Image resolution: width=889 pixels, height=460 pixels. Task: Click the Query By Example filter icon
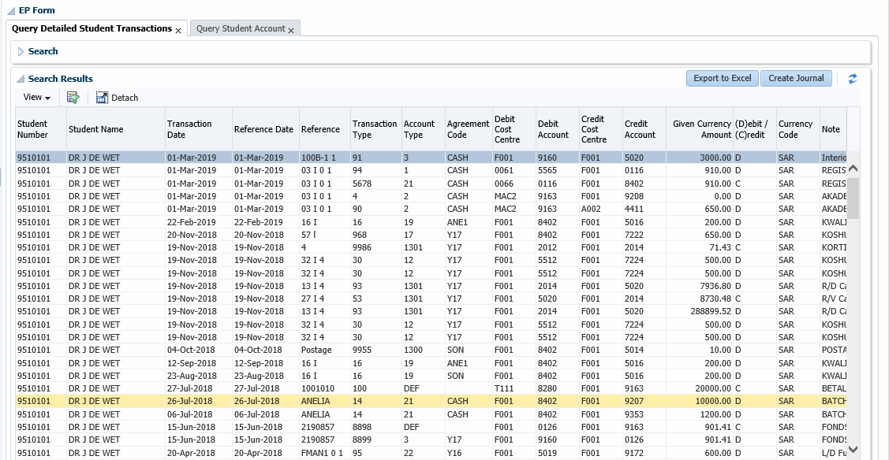(x=73, y=98)
